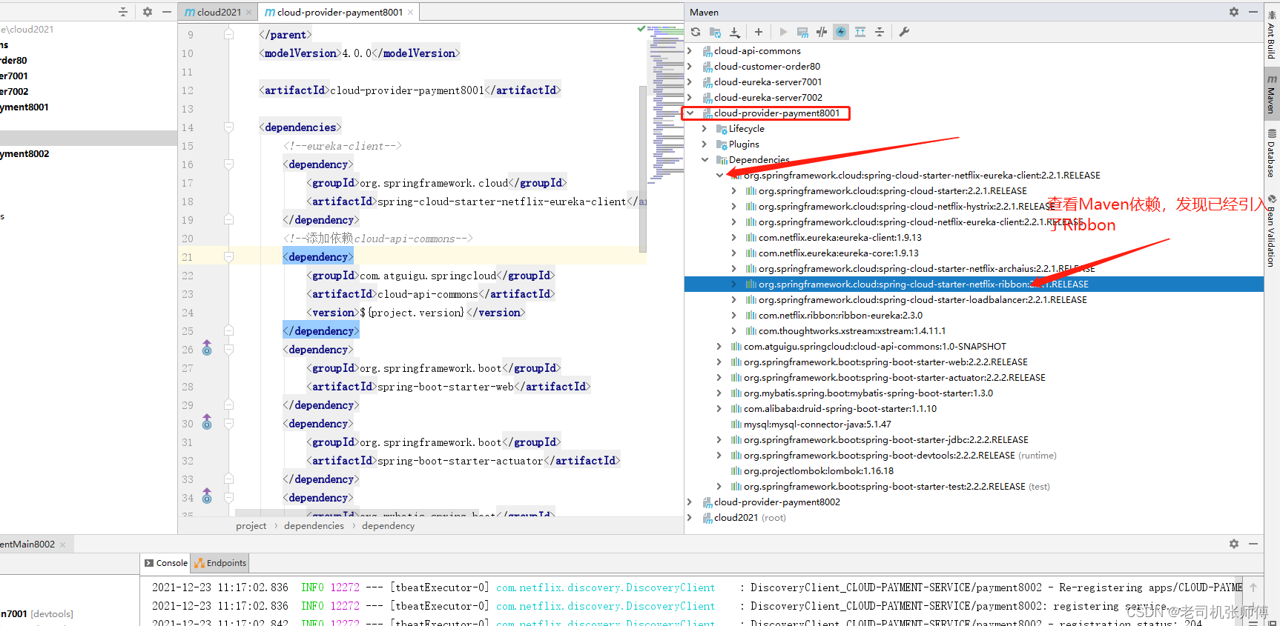Image resolution: width=1280 pixels, height=626 pixels.
Task: Click Download Sources and Documentation icon
Action: (735, 32)
